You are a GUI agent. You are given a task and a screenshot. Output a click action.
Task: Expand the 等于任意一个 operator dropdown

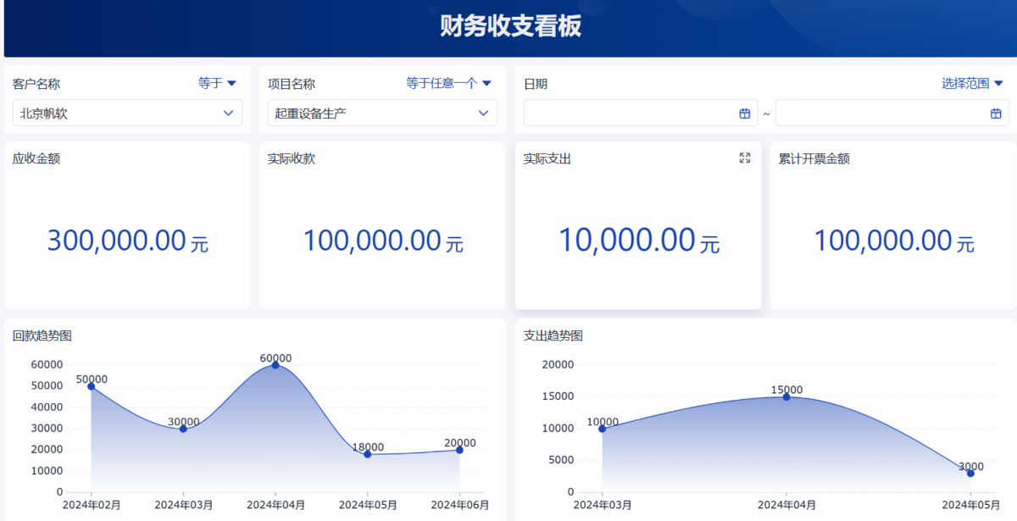tap(448, 83)
